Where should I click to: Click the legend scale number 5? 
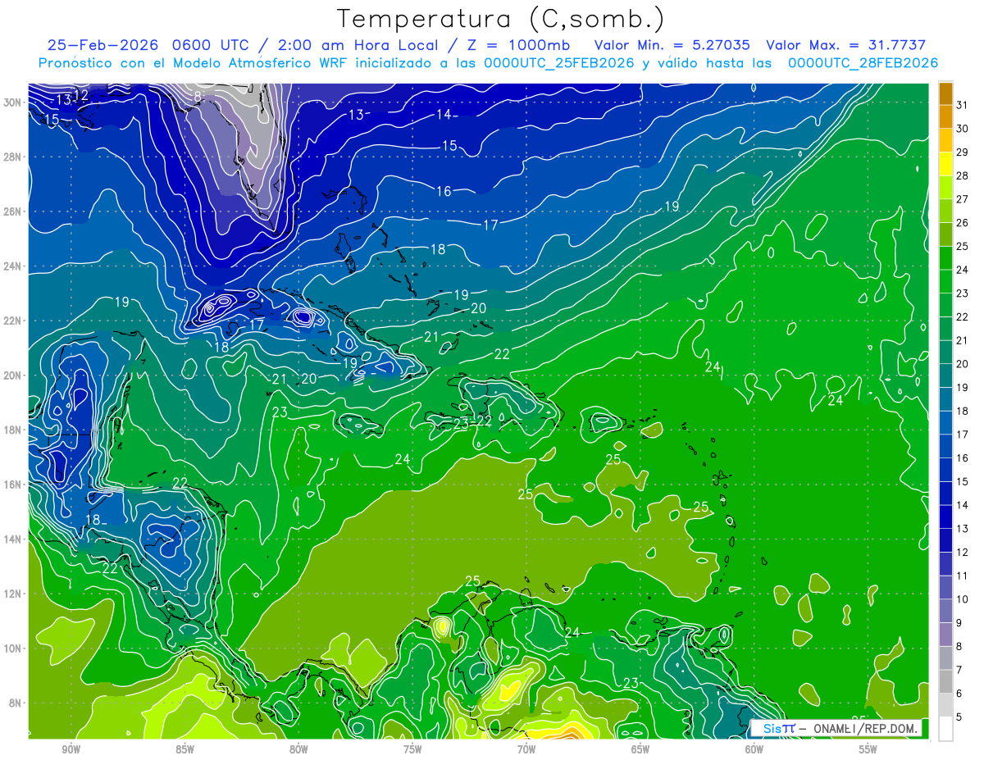point(959,717)
